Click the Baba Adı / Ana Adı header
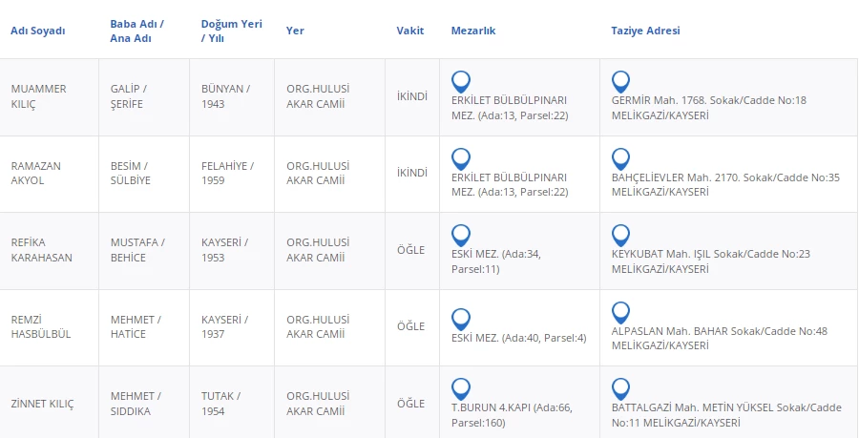Screen dimensions: 859x438 pos(138,31)
